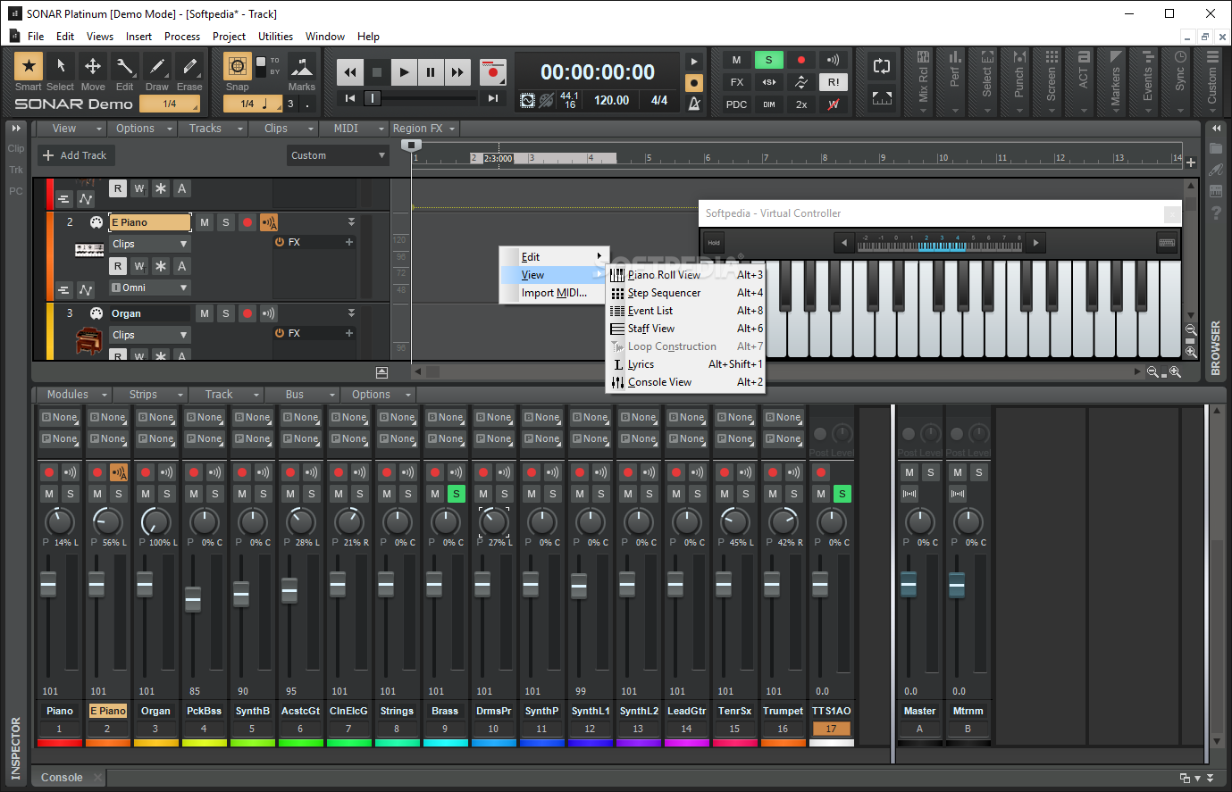Open the Custom track control dropdown
Image resolution: width=1232 pixels, height=792 pixels.
(338, 155)
